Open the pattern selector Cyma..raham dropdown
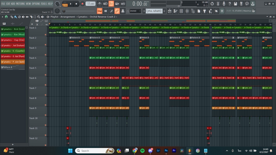Screen dimensions: 276x155 [x=154, y=11]
